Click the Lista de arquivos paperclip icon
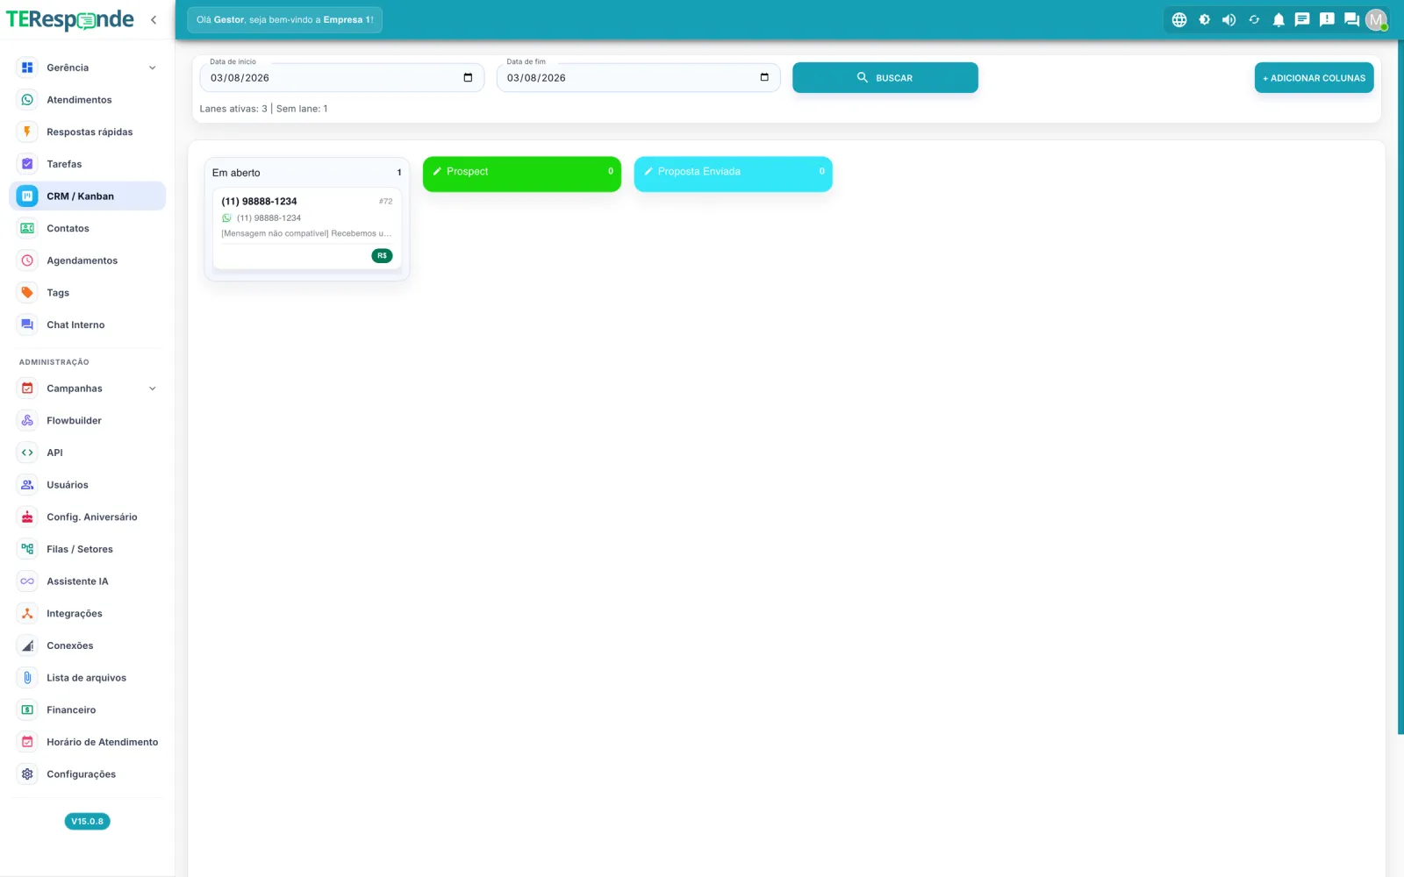Image resolution: width=1404 pixels, height=877 pixels. click(27, 678)
